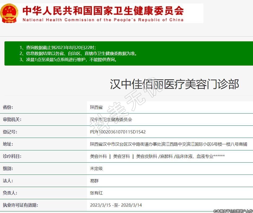Viewport: 253px width, 213px height.
Task: Click the 美容外科 department entry
Action: (98, 156)
